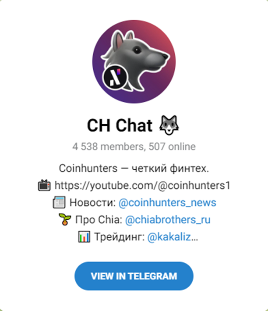Screen dimensions: 268x311
Task: Click the seedling emoji before Про Chia
Action: point(65,219)
